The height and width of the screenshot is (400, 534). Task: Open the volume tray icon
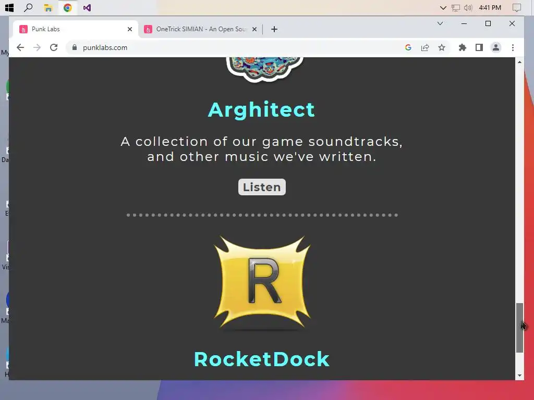point(468,8)
